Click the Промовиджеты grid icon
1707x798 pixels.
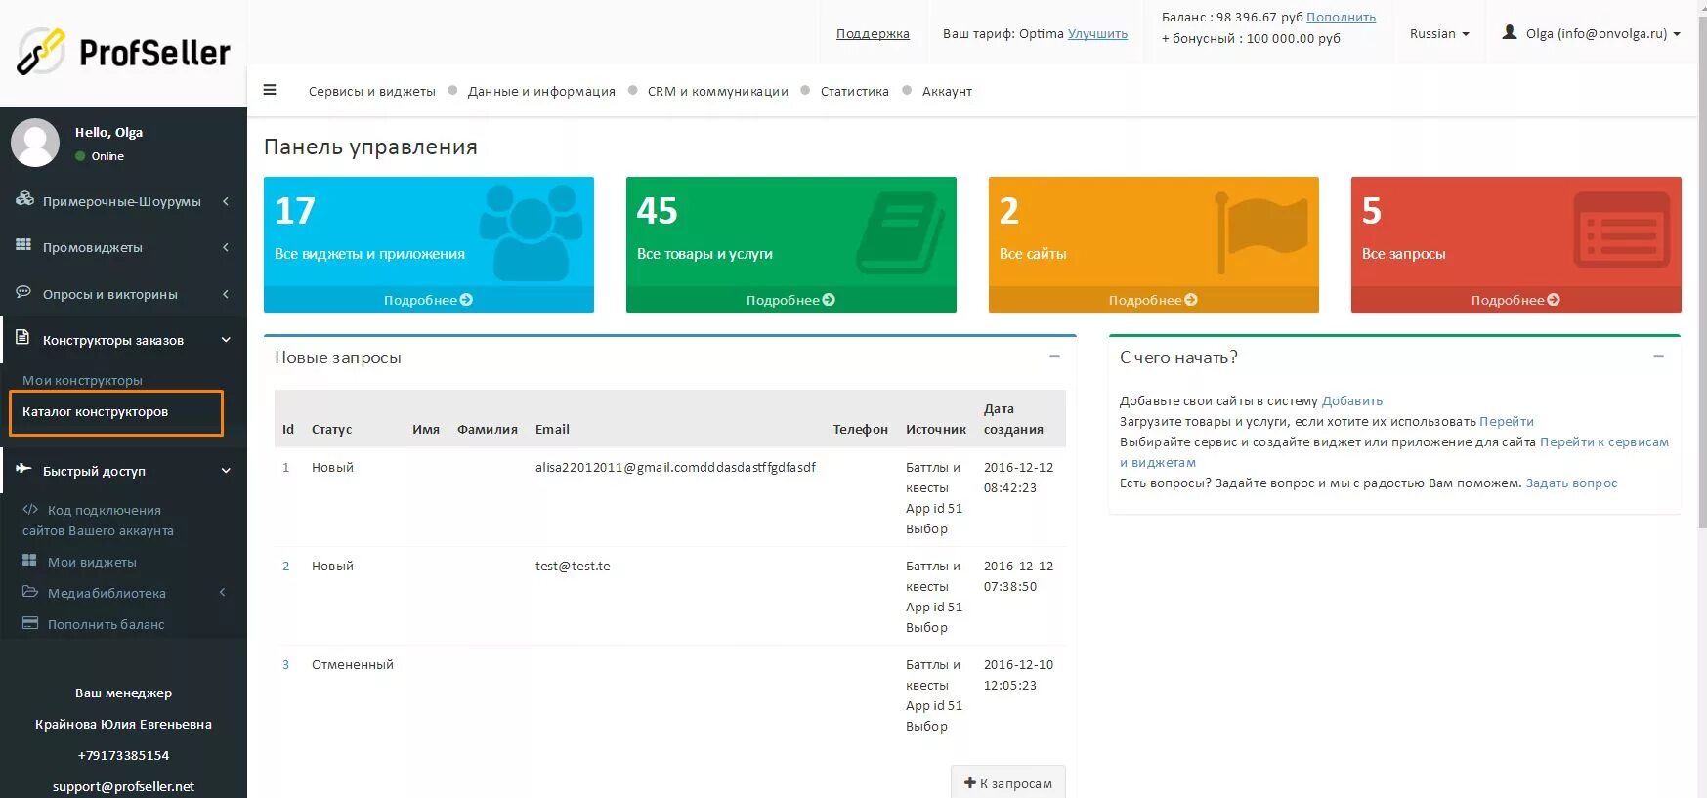point(23,245)
